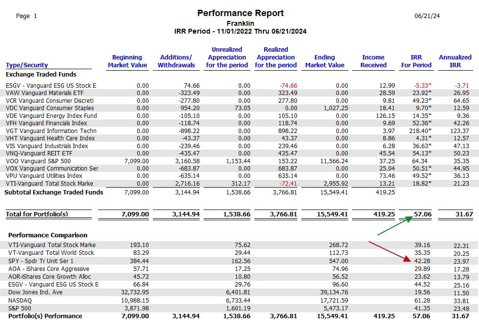Click the Realized Appreciation column header
Image resolution: width=479 pixels, height=326 pixels.
[276, 57]
